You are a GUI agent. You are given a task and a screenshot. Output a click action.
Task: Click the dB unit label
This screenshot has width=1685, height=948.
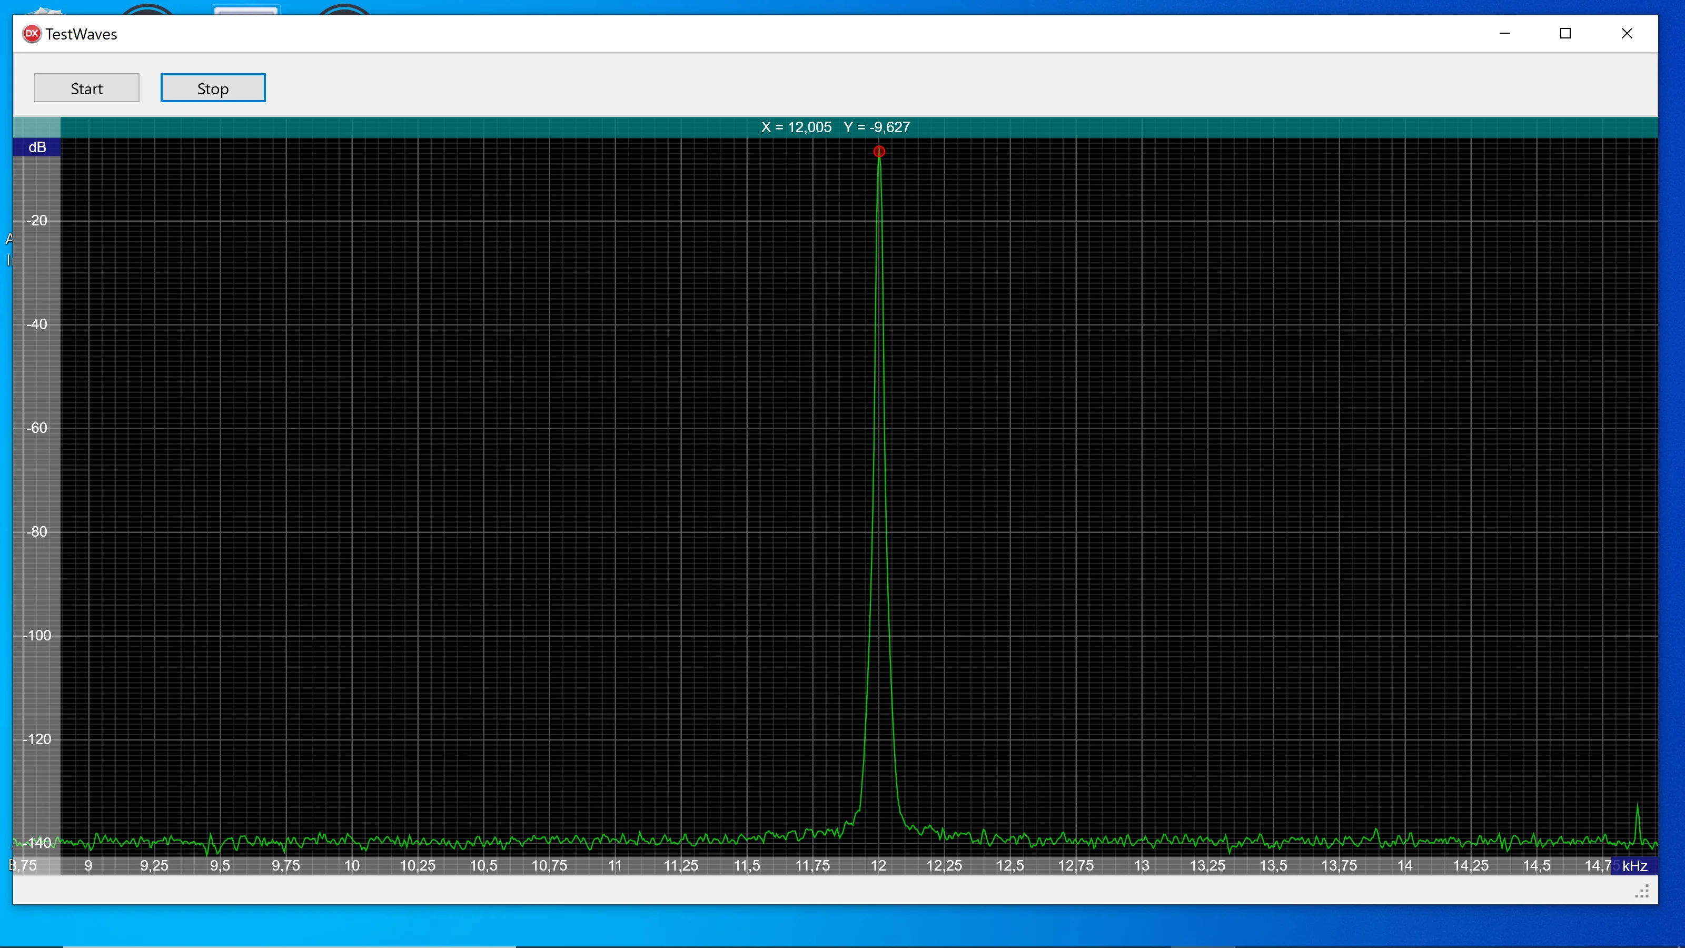tap(37, 147)
